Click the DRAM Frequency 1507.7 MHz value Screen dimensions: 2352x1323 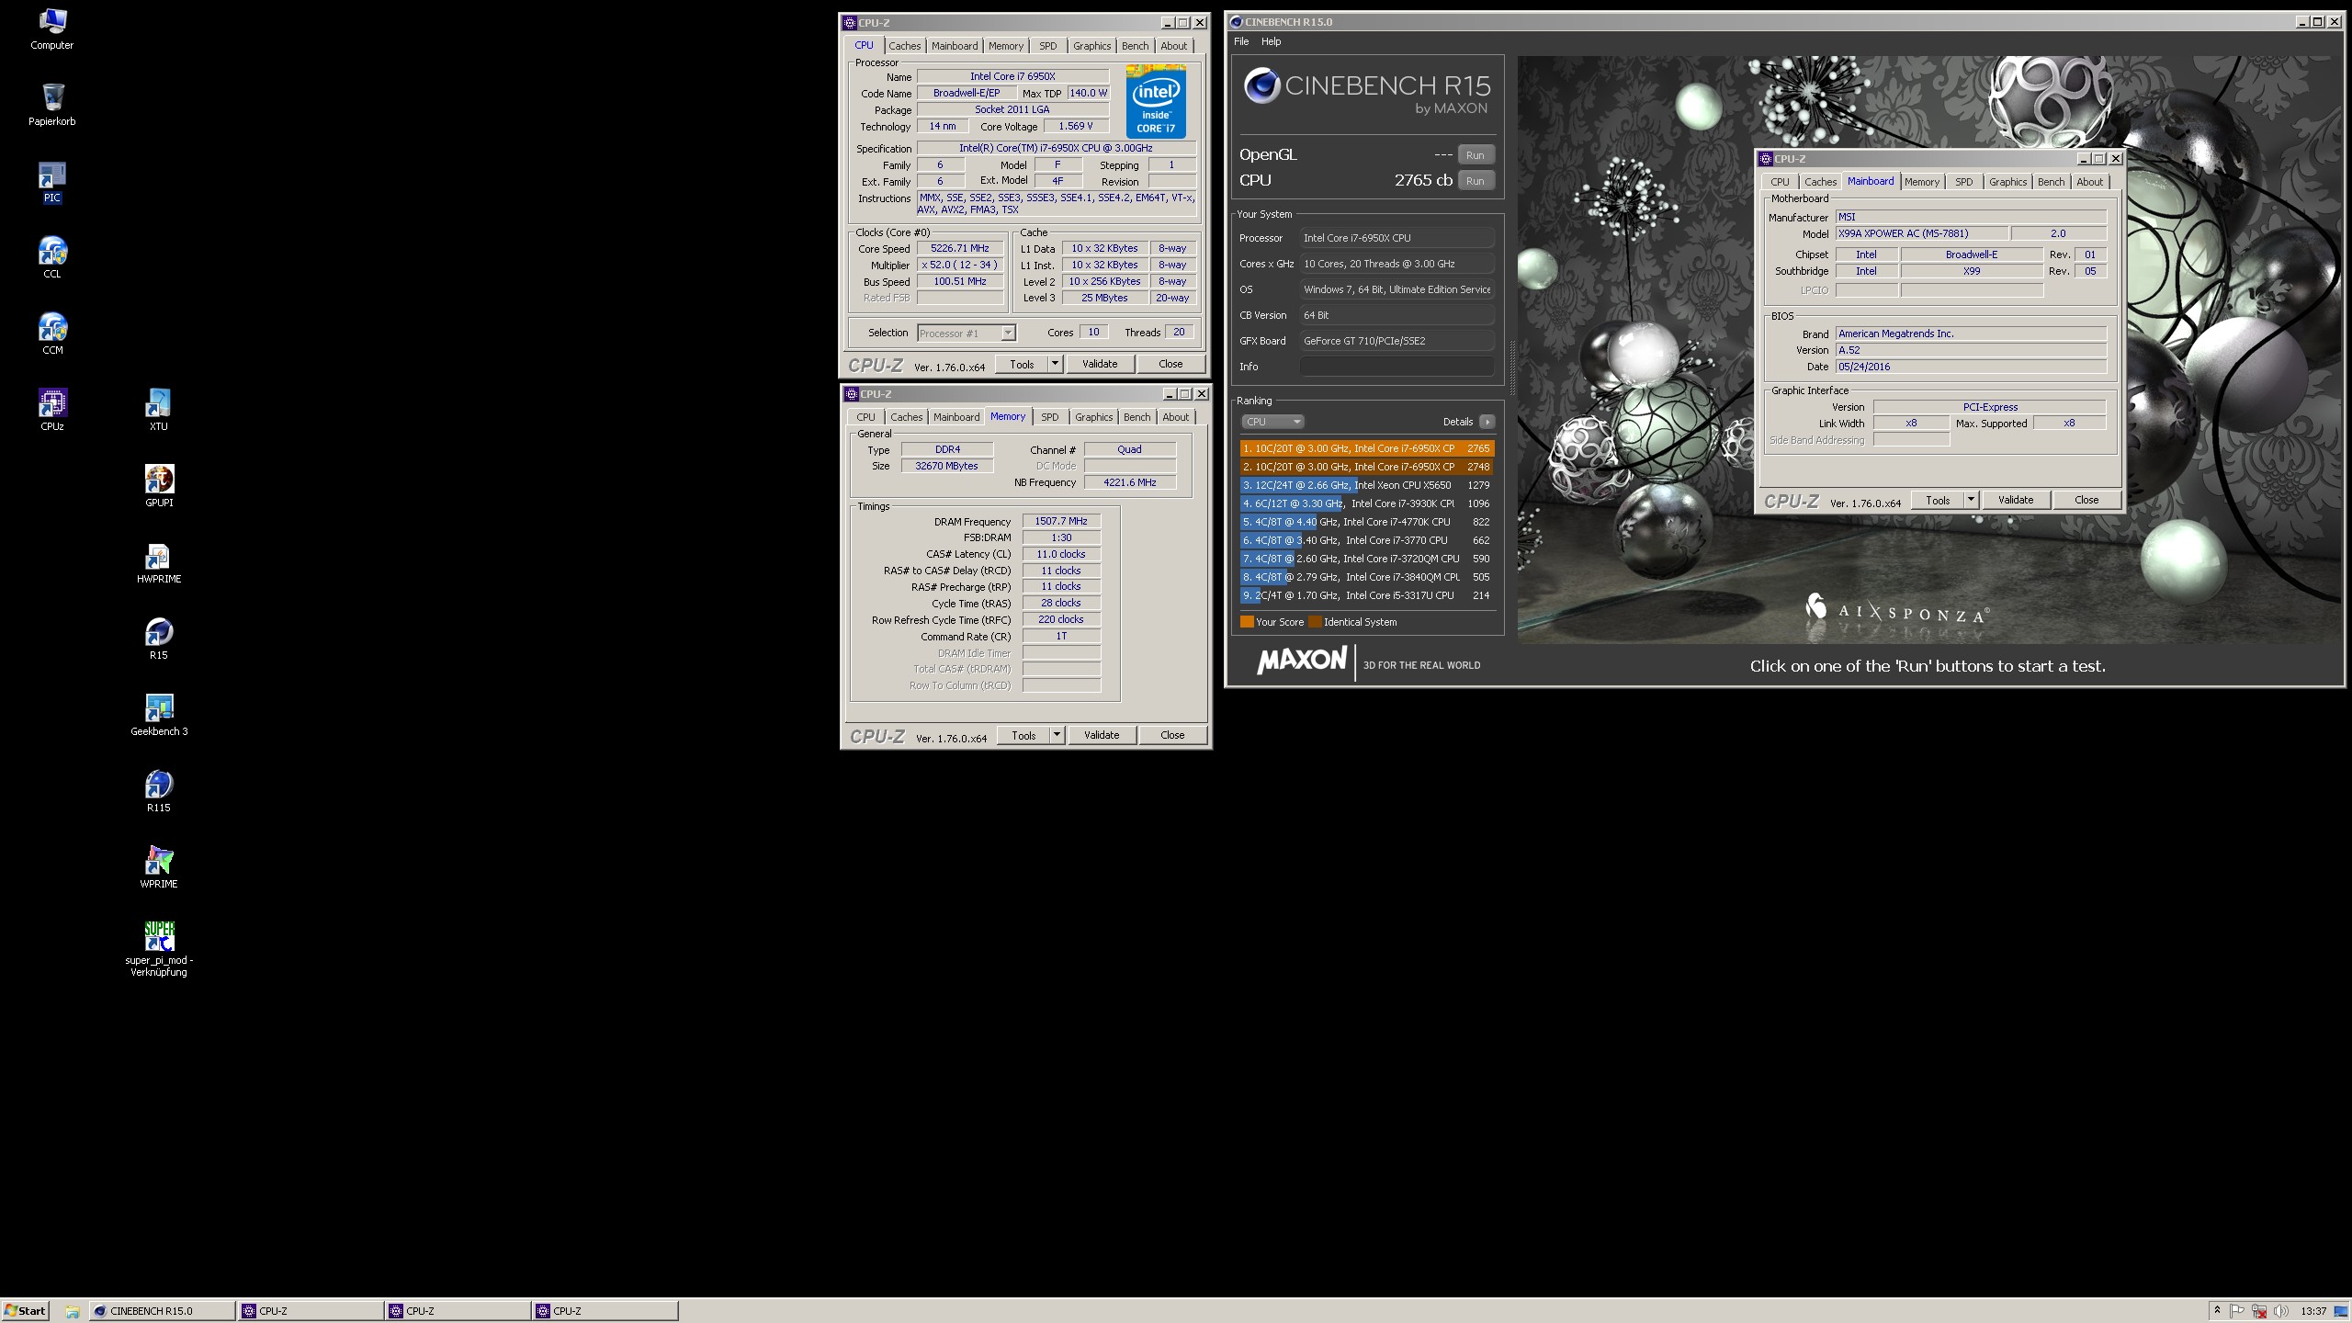1061,521
